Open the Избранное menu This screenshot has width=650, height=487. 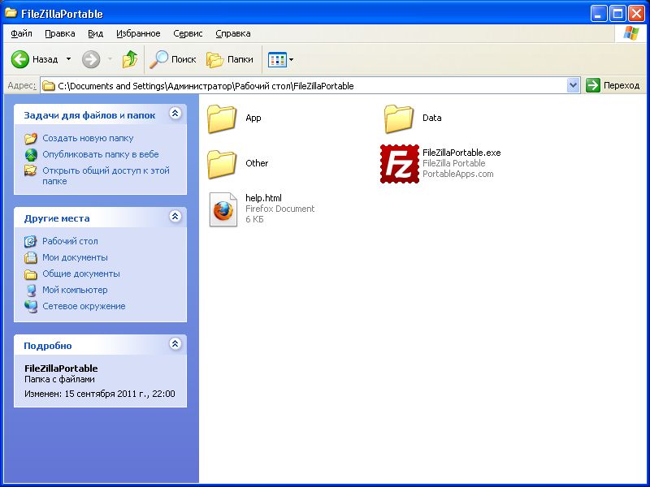pos(138,33)
